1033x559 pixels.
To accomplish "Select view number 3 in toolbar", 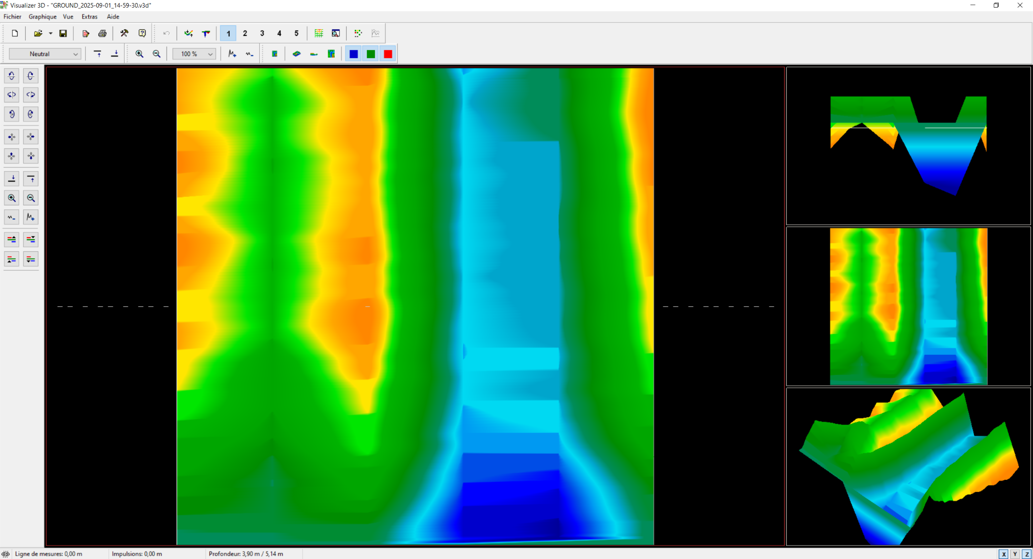I will click(x=262, y=33).
